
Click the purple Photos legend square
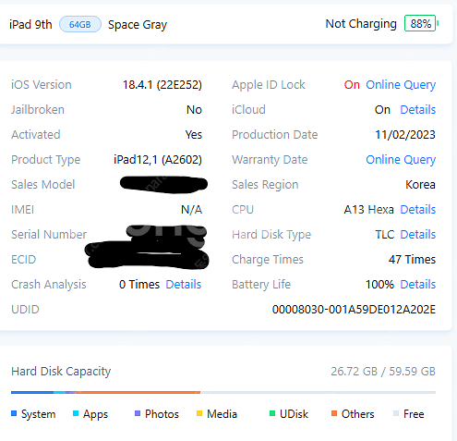[x=138, y=413]
